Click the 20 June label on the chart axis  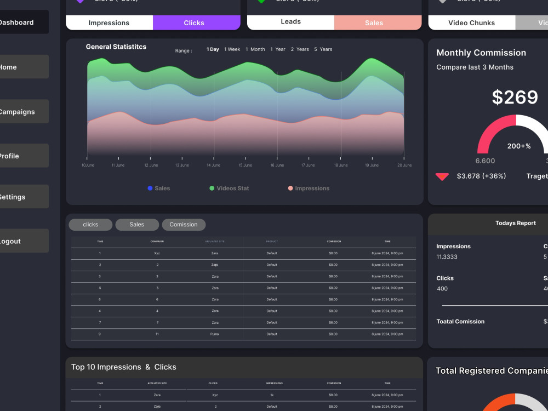coord(404,165)
